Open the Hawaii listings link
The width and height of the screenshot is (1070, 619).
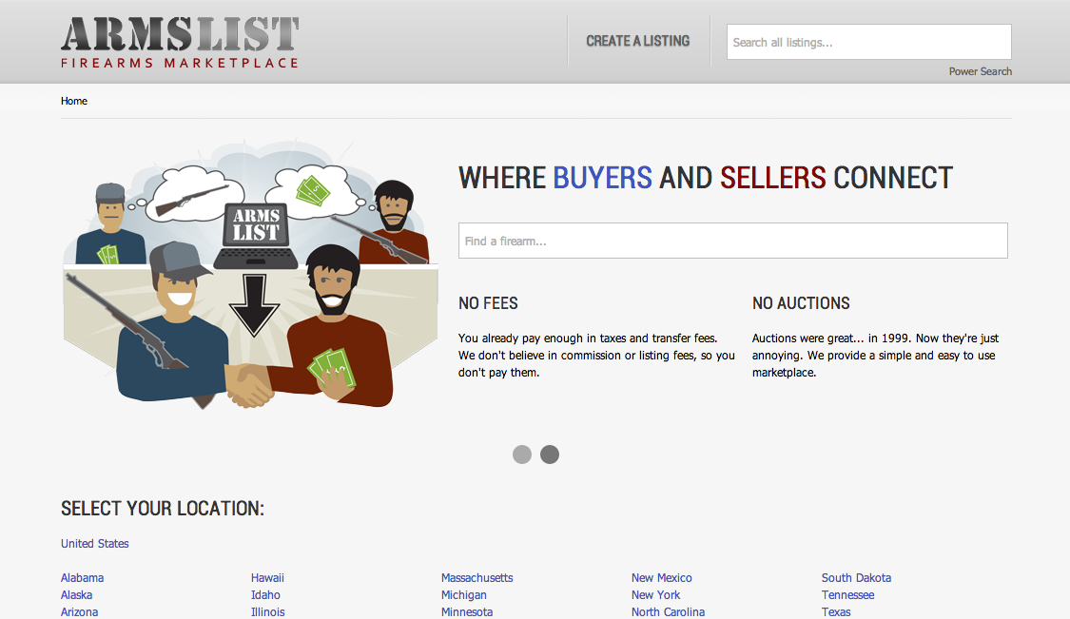tap(267, 578)
